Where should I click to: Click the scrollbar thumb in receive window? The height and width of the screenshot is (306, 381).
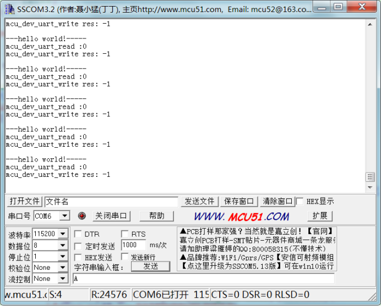click(370, 177)
